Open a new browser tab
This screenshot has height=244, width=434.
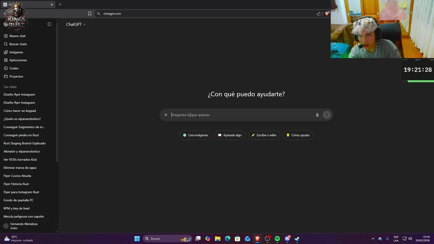pos(60,4)
